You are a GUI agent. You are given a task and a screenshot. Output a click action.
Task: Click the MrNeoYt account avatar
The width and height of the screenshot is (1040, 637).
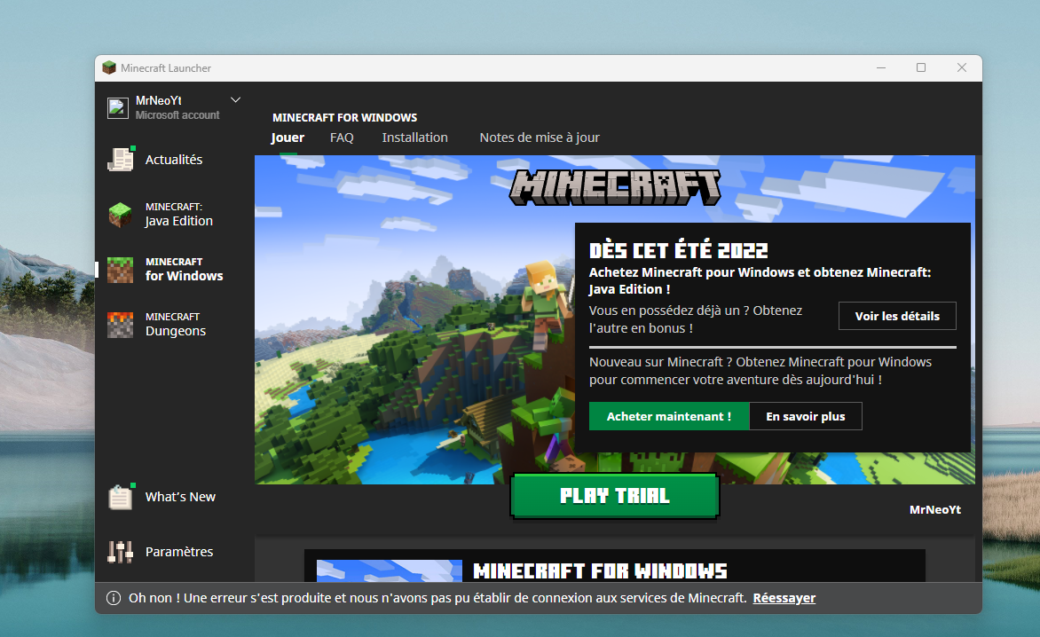[x=118, y=107]
